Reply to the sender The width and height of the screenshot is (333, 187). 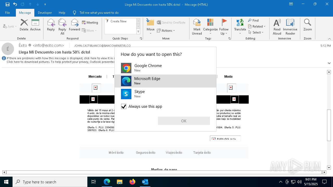[51, 25]
